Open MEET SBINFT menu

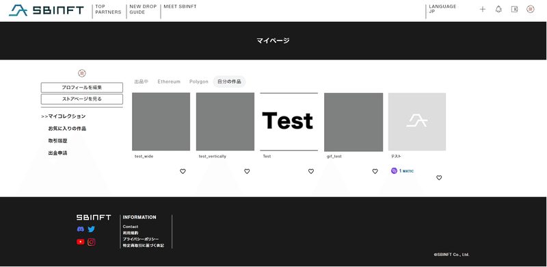coord(180,7)
